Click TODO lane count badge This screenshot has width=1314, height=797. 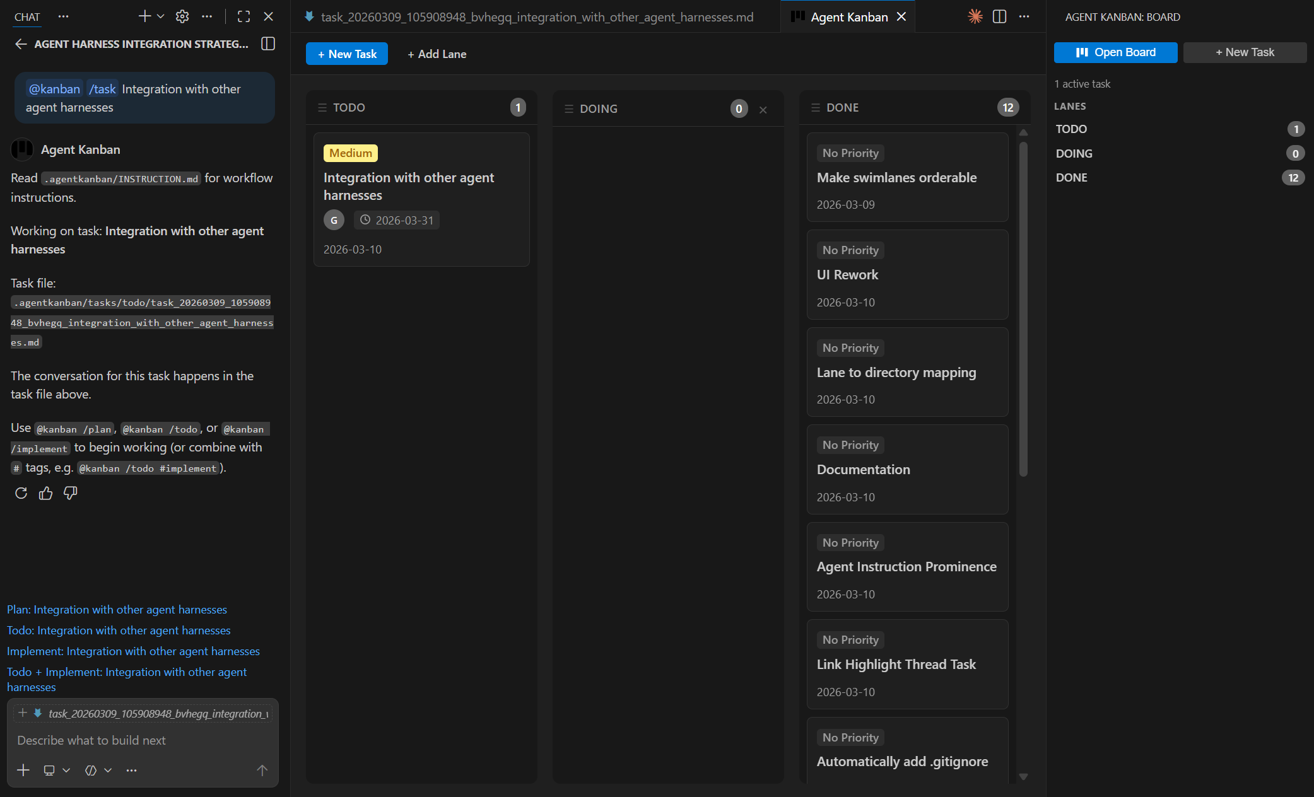(518, 107)
